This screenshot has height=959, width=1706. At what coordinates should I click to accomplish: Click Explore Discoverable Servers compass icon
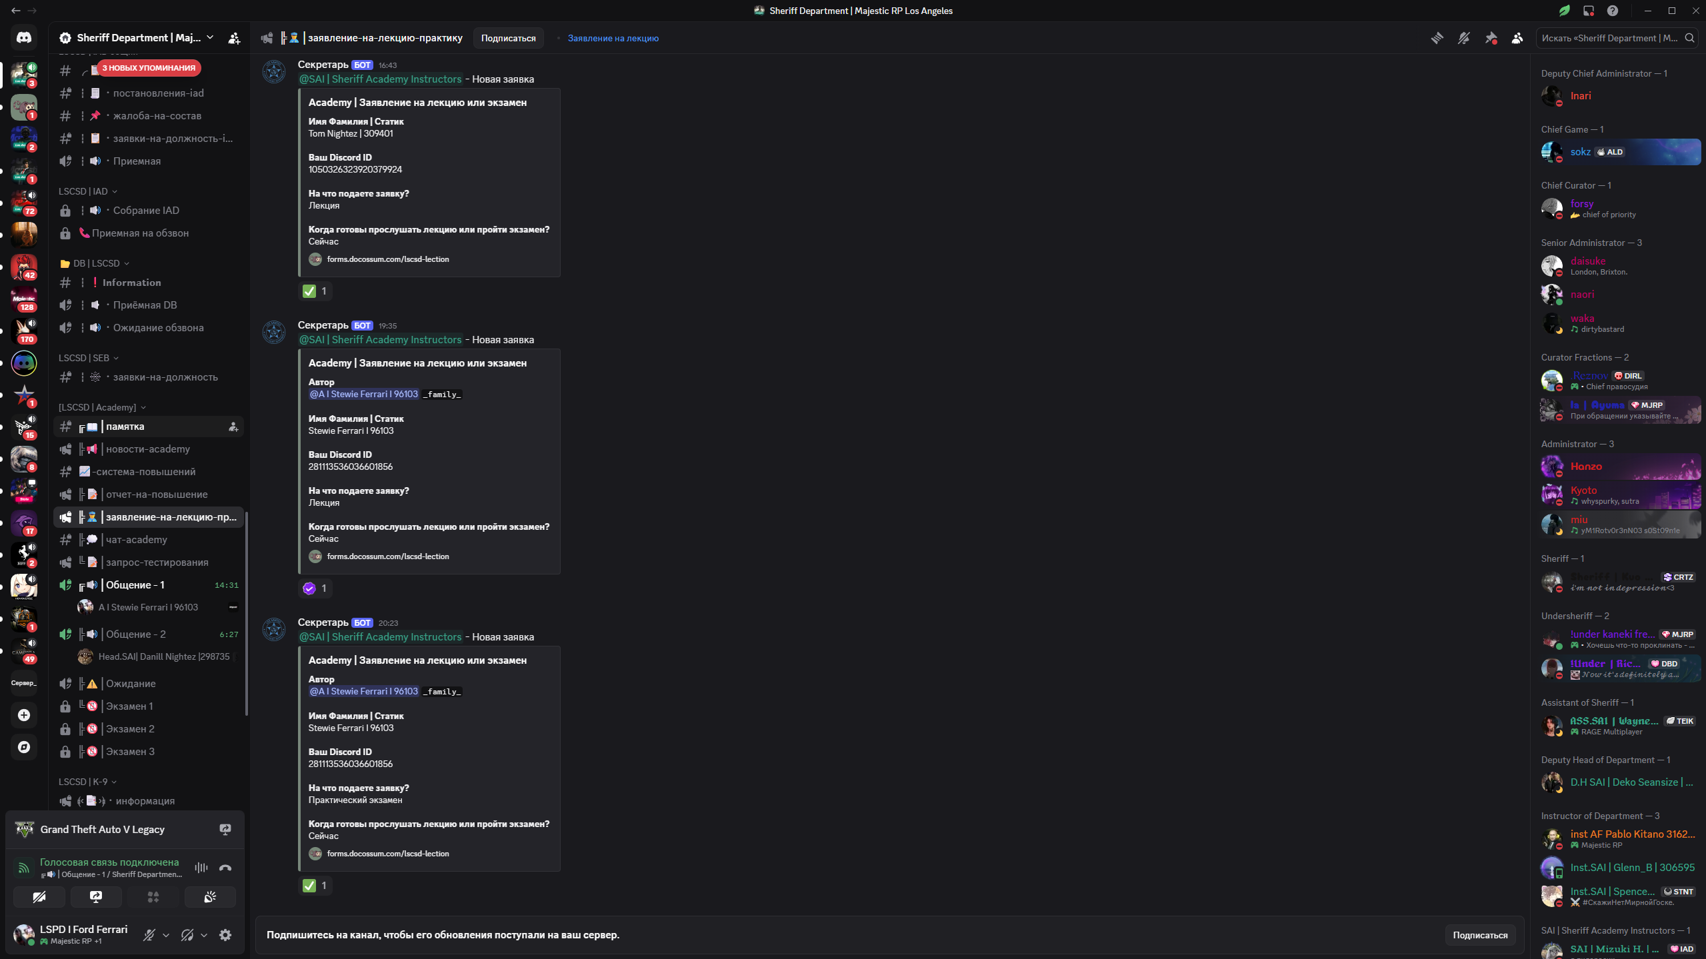point(24,747)
